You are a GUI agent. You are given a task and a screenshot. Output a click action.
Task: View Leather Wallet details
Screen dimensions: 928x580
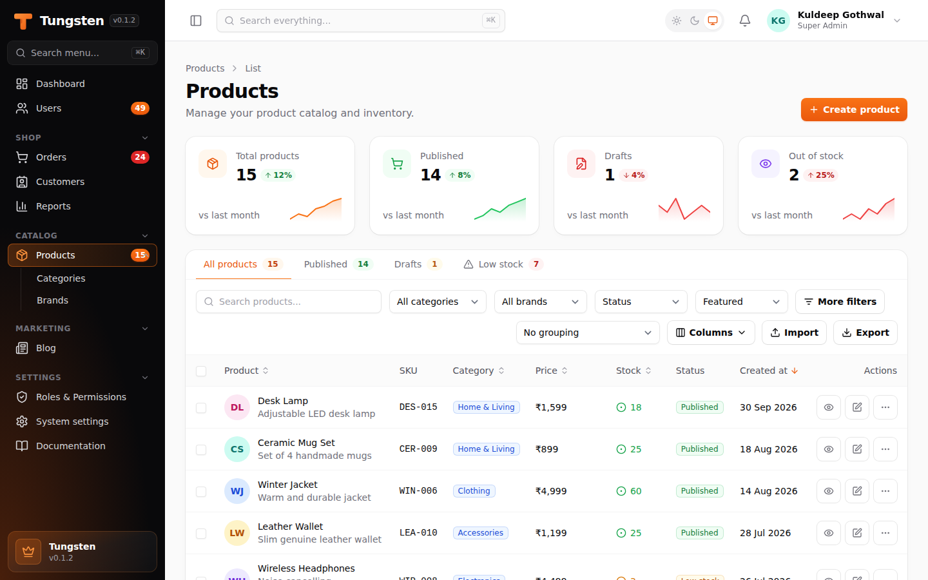(829, 533)
